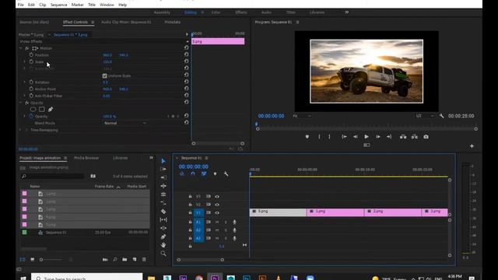Toggle lock on V2 track
The width and height of the screenshot is (498, 280).
(190, 205)
